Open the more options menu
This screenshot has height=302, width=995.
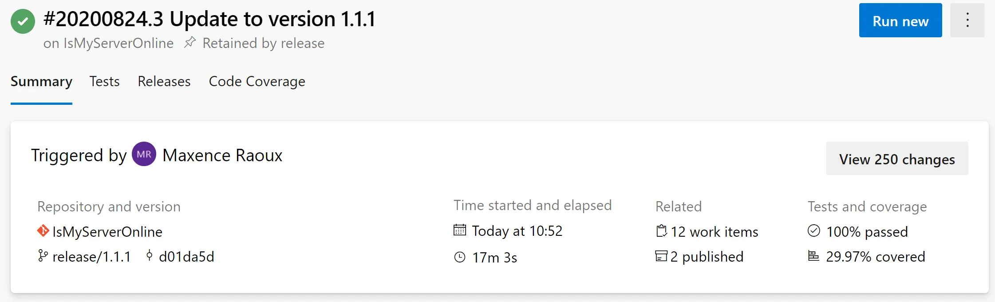967,20
